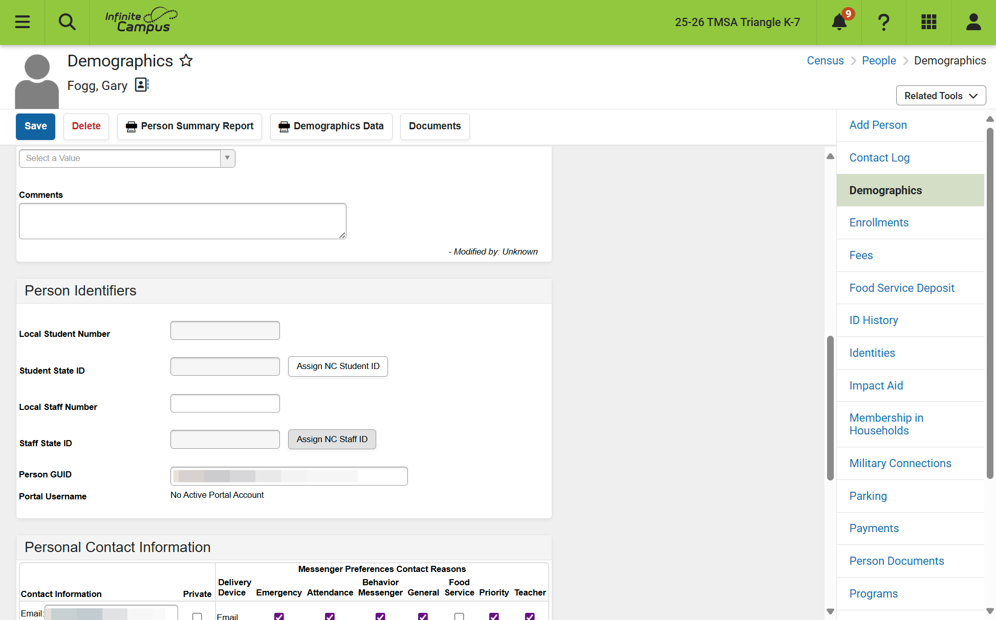Click the Local Student Number field
The height and width of the screenshot is (620, 996).
point(225,330)
